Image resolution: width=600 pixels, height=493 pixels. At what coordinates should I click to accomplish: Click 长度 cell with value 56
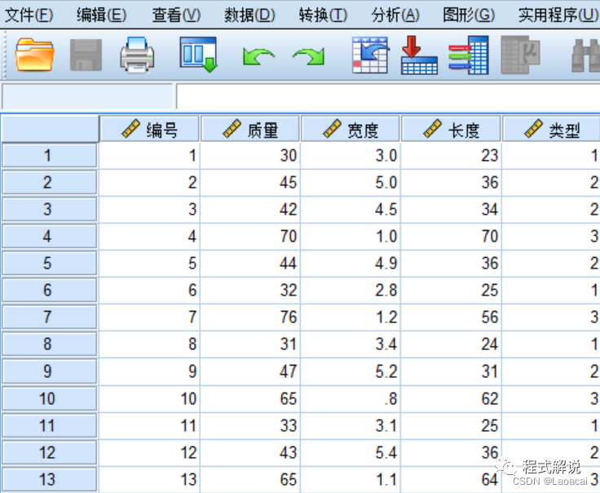pyautogui.click(x=451, y=318)
